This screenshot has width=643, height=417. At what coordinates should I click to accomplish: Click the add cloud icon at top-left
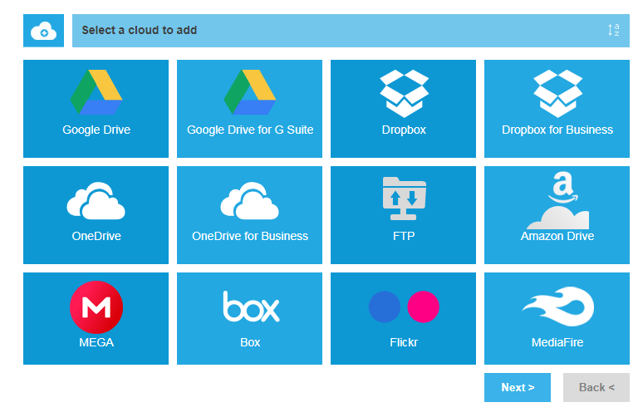43,31
